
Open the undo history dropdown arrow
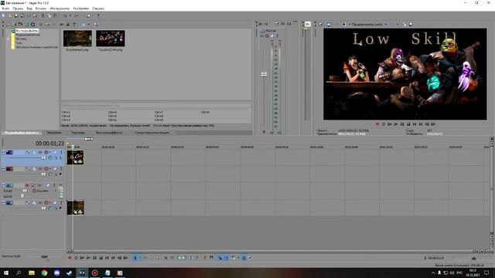pos(70,15)
